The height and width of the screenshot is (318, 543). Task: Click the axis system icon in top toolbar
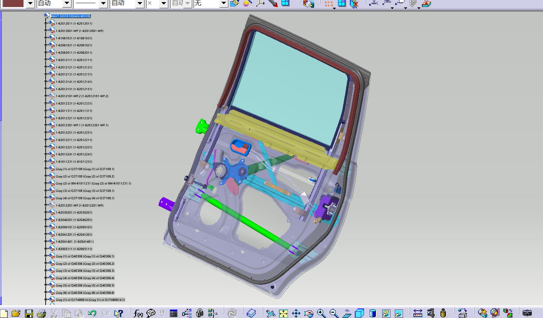260,4
